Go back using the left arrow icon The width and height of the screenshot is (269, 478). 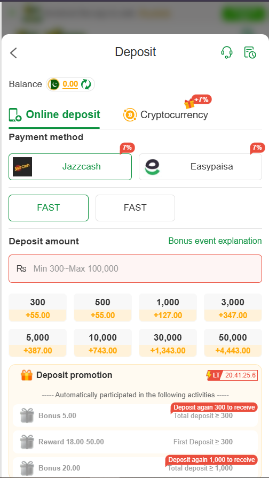13,53
